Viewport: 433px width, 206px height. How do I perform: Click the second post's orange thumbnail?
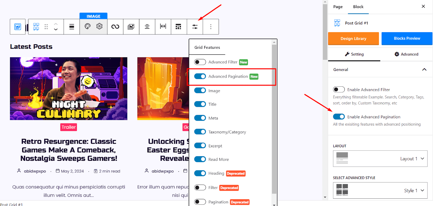point(163,89)
